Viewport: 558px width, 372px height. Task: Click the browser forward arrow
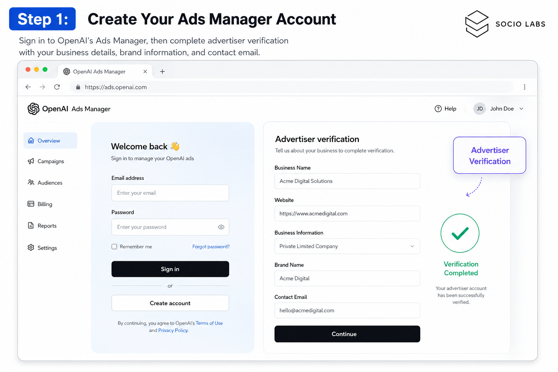click(43, 87)
